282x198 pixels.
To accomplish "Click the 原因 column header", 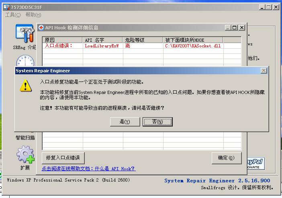I will (x=62, y=40).
